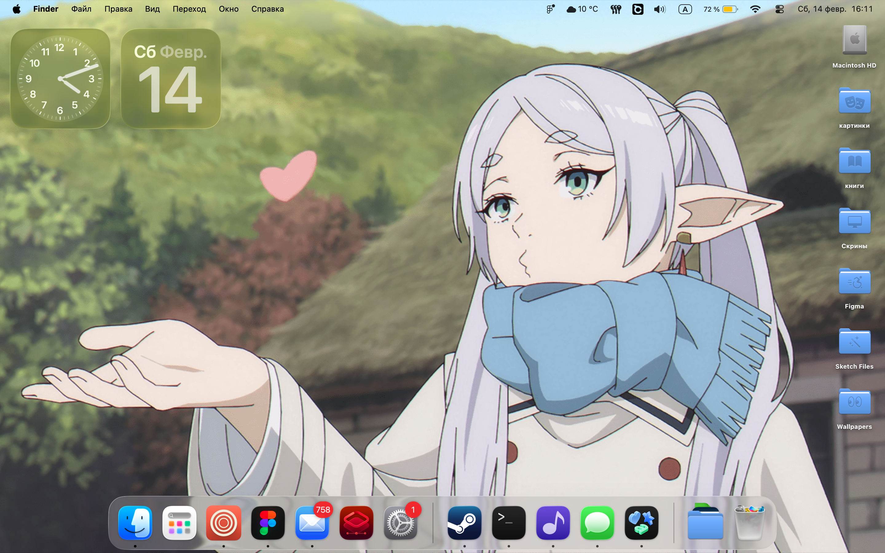
Task: Click the calendar widget showing 14
Action: point(171,79)
